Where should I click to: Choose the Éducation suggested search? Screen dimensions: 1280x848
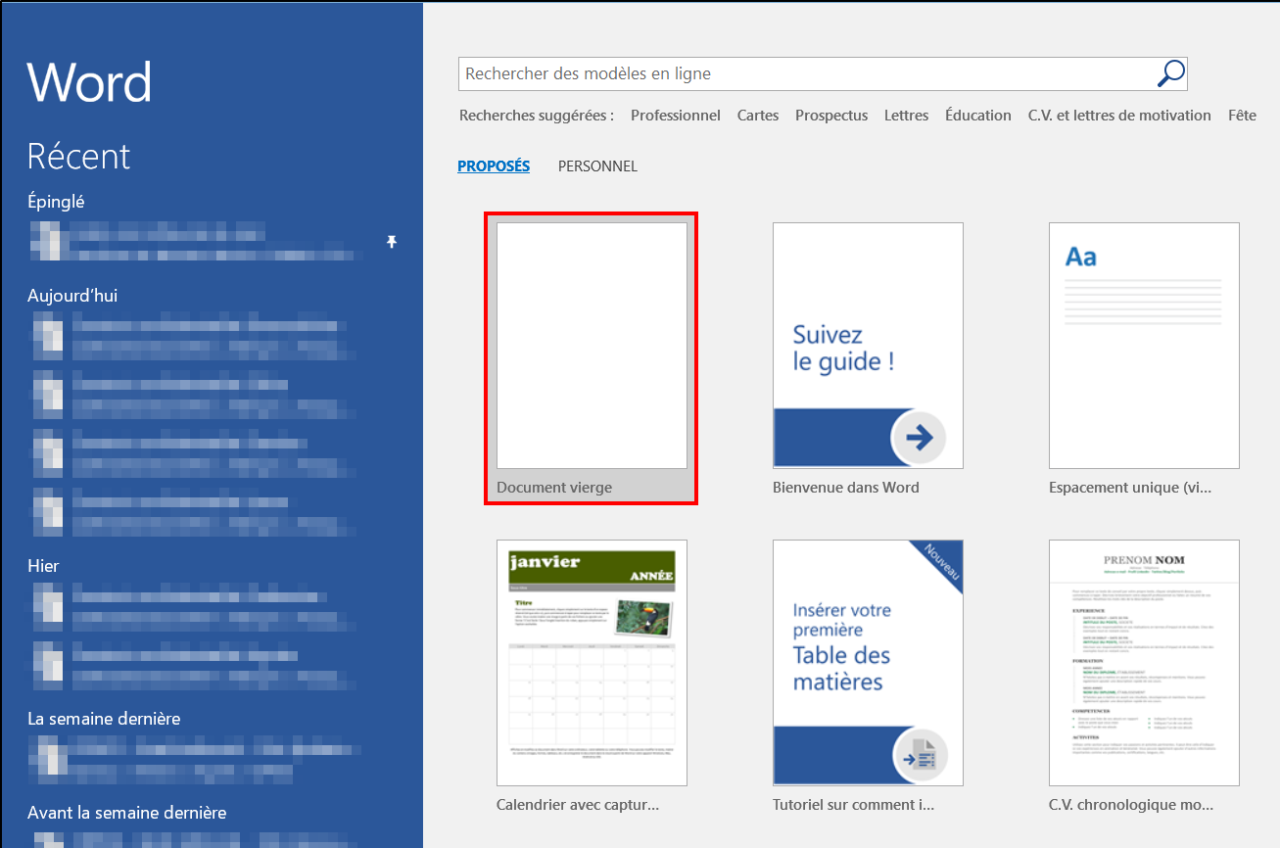978,116
